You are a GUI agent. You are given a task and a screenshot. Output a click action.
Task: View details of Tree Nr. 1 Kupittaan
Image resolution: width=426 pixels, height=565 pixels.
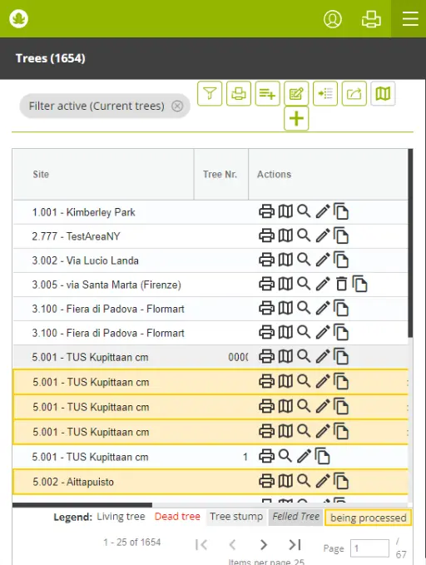tap(285, 456)
